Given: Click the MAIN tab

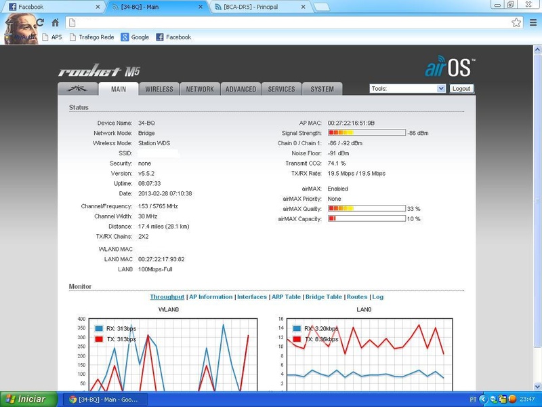Looking at the screenshot, I should tap(119, 89).
